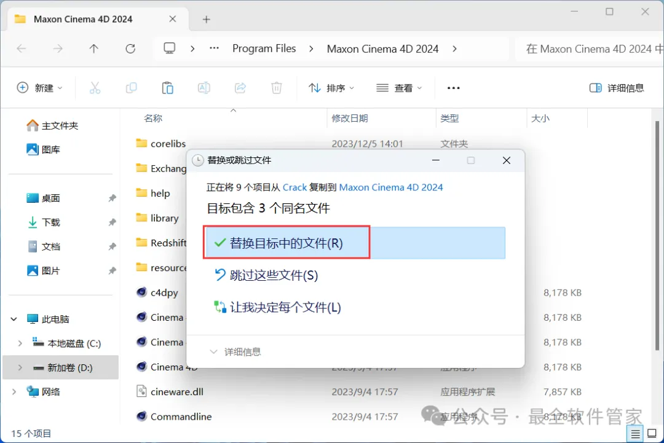Open Pictures in sidebar
This screenshot has width=664, height=443.
[43, 271]
